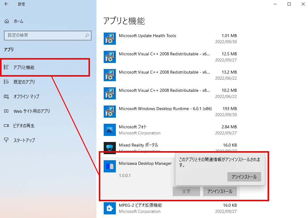Click the スタートアップ icon
The height and width of the screenshot is (218, 308).
coord(6,140)
